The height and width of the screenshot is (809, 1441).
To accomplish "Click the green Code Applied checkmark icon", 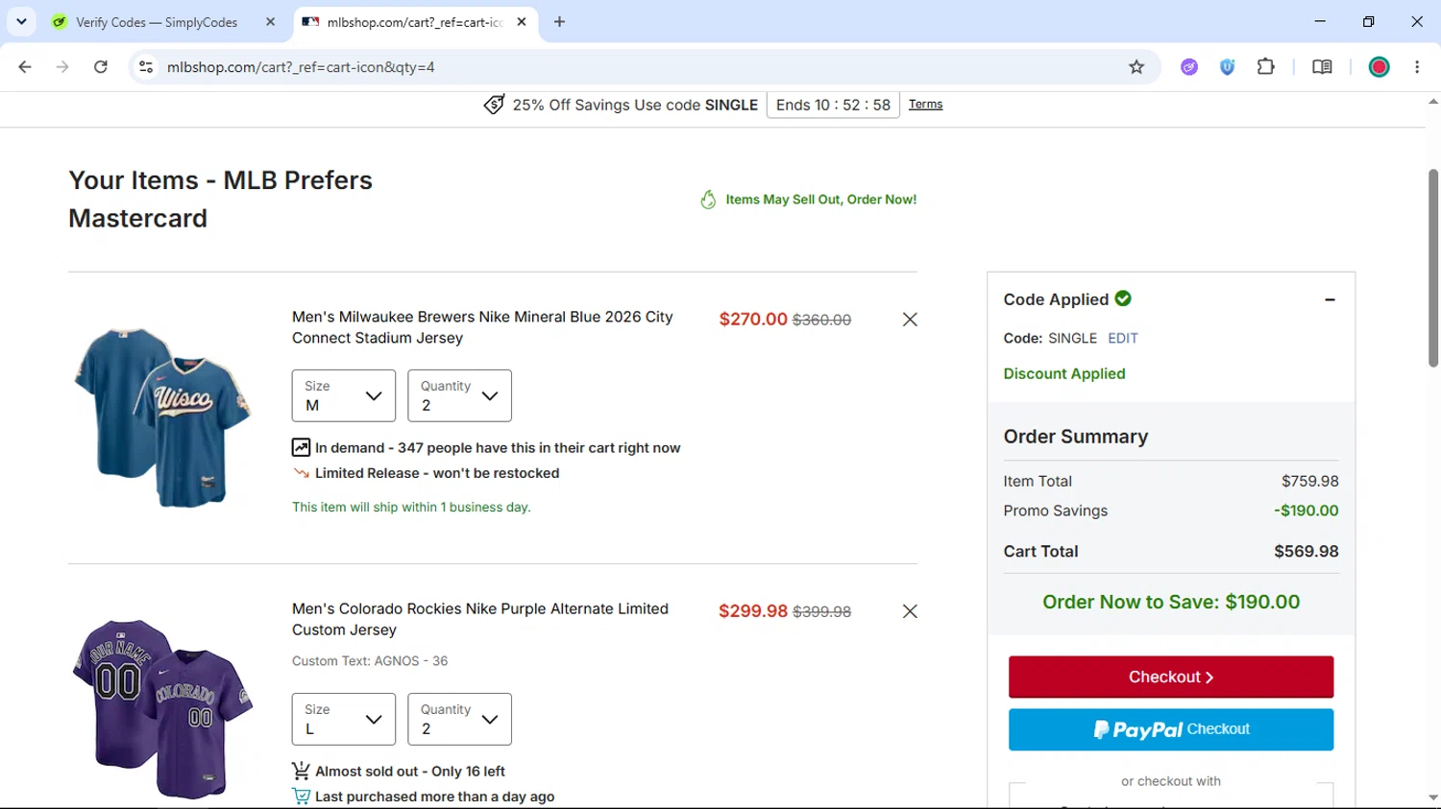I will pos(1123,298).
